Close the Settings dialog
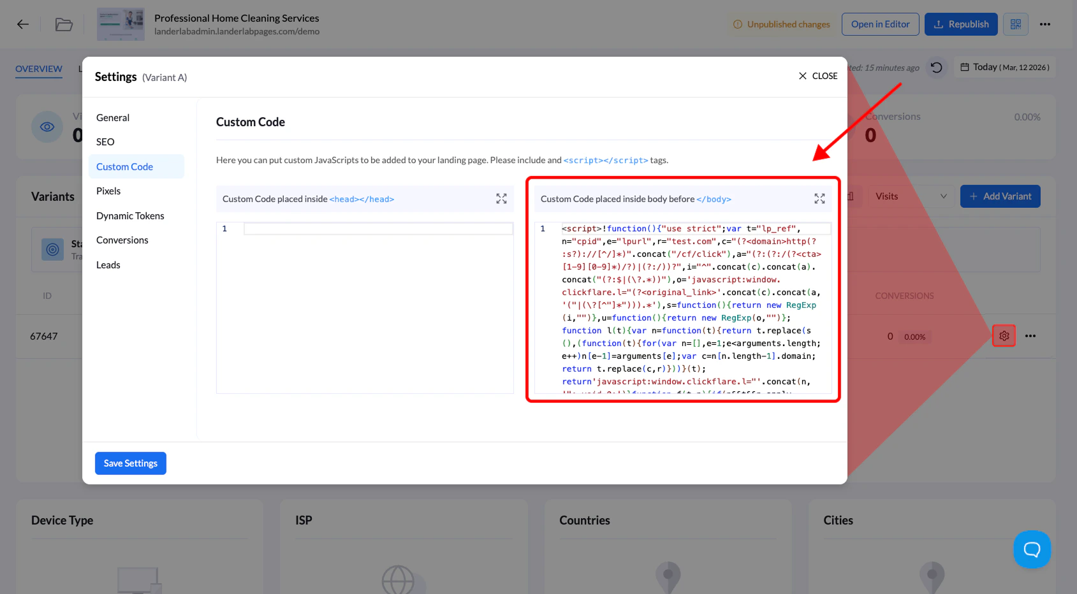Image resolution: width=1077 pixels, height=594 pixels. (818, 76)
